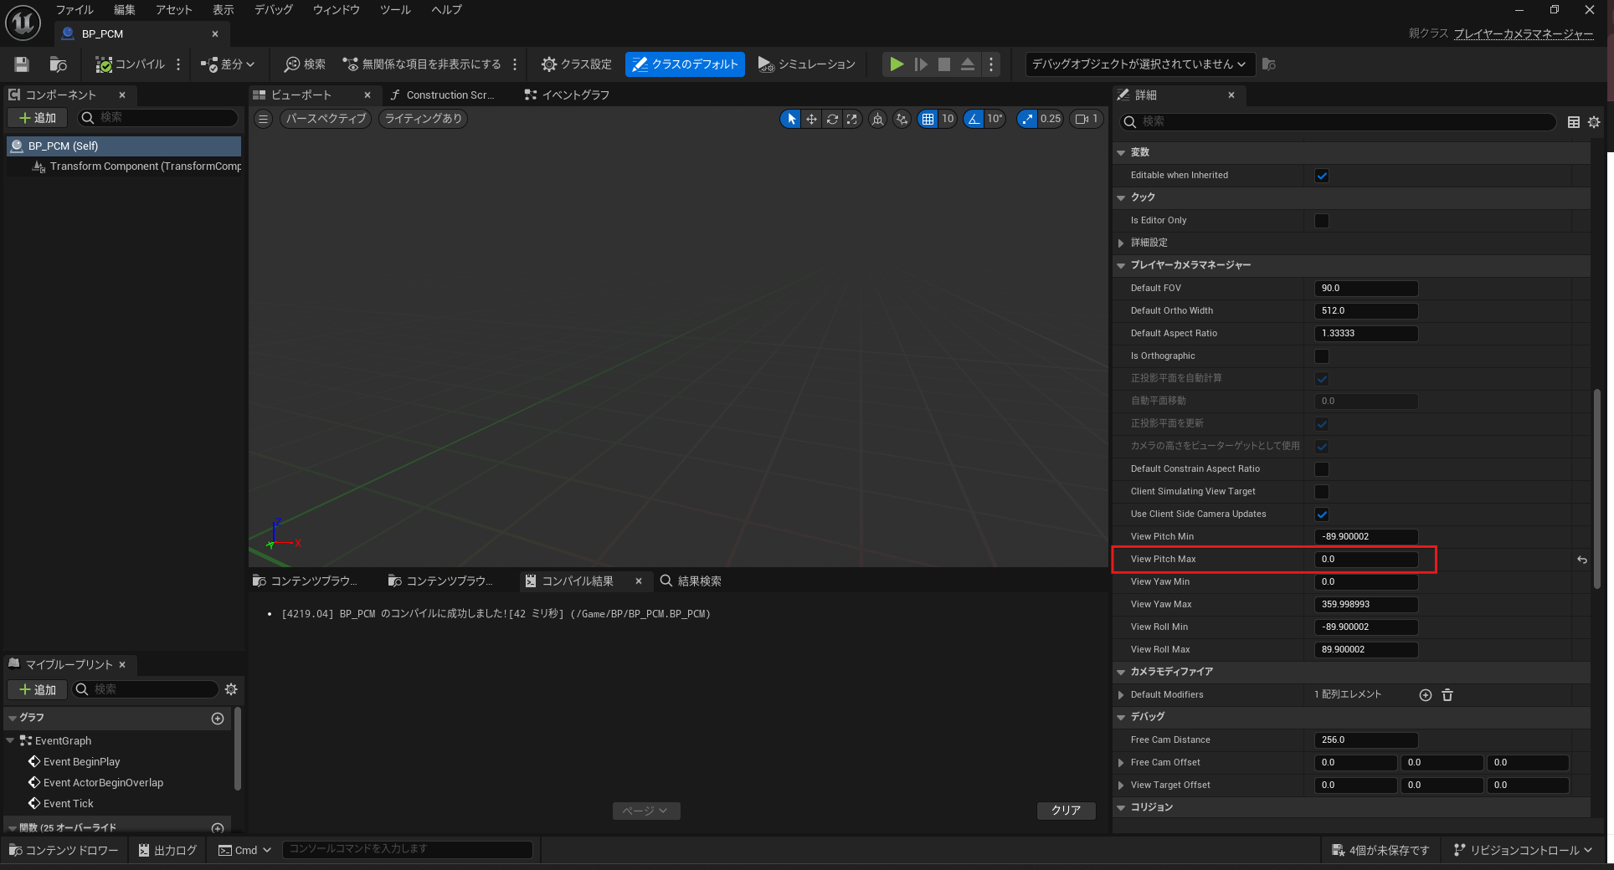The height and width of the screenshot is (870, 1614).
Task: Click the Save blueprint icon
Action: click(22, 64)
